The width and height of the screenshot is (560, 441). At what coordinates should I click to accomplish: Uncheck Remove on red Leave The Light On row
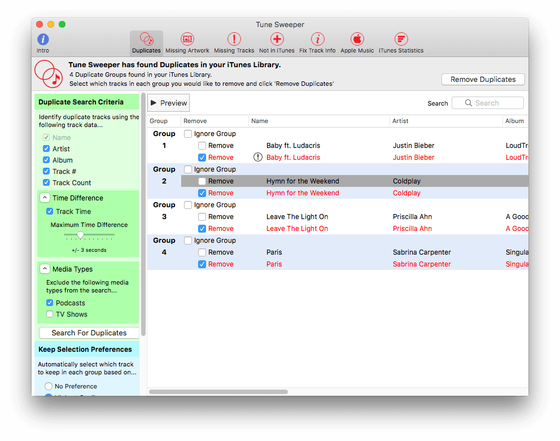tap(202, 228)
